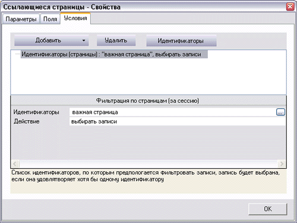Click the Удалить button
Viewport: 297px width, 223px height.
pos(116,40)
